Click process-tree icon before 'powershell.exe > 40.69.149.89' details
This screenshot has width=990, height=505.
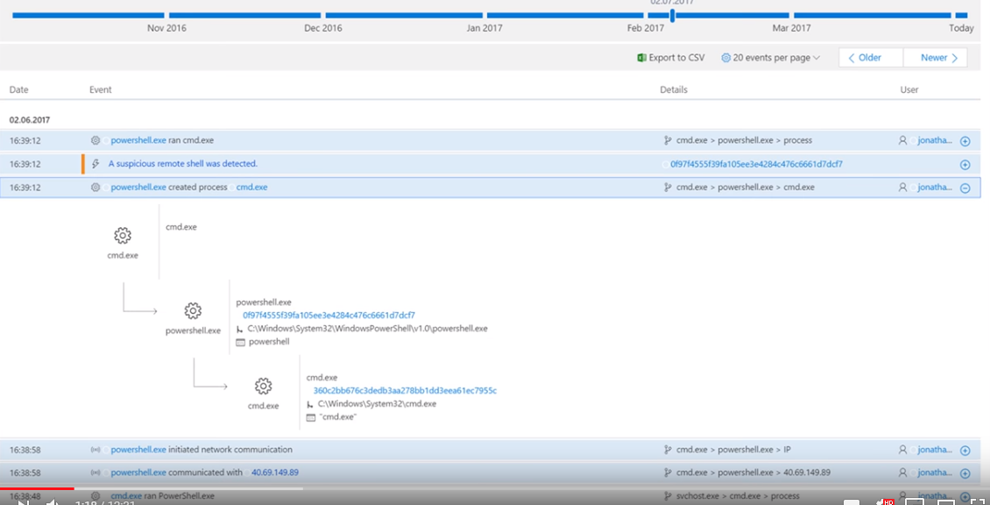[668, 473]
